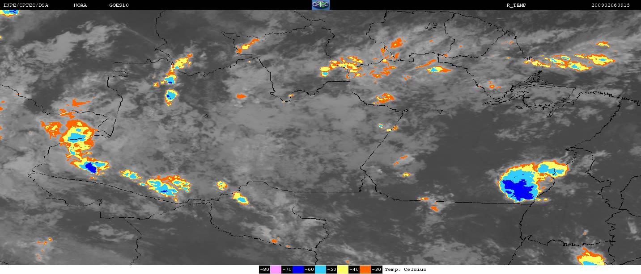Click the pink swatch in the temperature legend
Screen dimensions: 641x274
click(x=276, y=270)
